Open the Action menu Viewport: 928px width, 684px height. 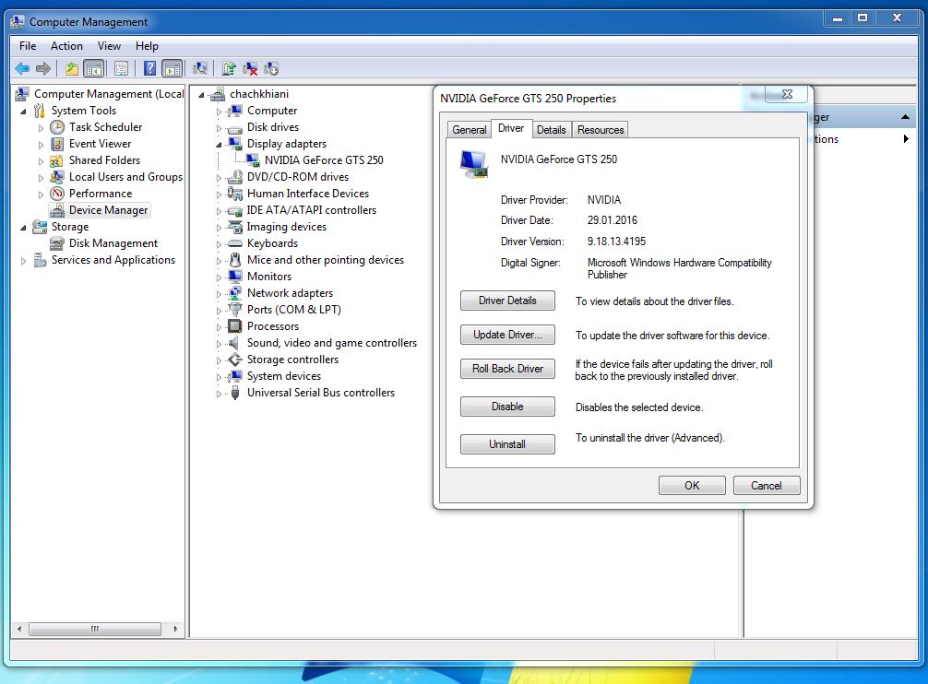pyautogui.click(x=66, y=46)
